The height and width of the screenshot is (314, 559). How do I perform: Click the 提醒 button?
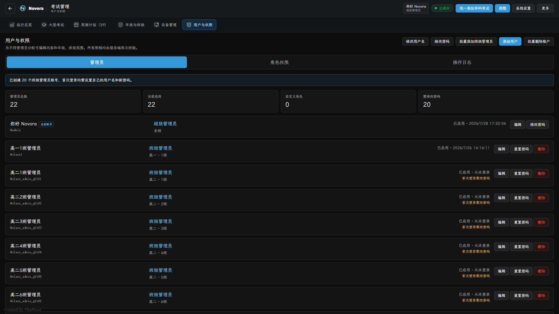[x=503, y=8]
